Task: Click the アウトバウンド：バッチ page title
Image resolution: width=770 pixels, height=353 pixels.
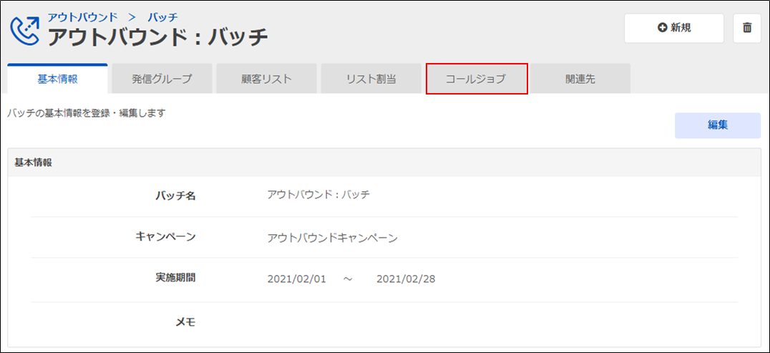Action: pyautogui.click(x=158, y=35)
